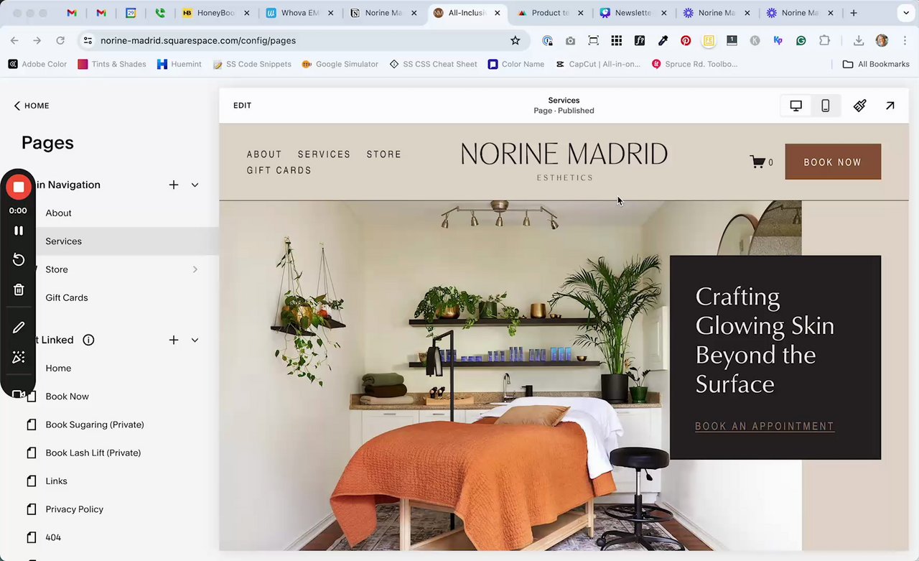Image resolution: width=919 pixels, height=561 pixels.
Task: Open the 404 page
Action: pyautogui.click(x=53, y=537)
